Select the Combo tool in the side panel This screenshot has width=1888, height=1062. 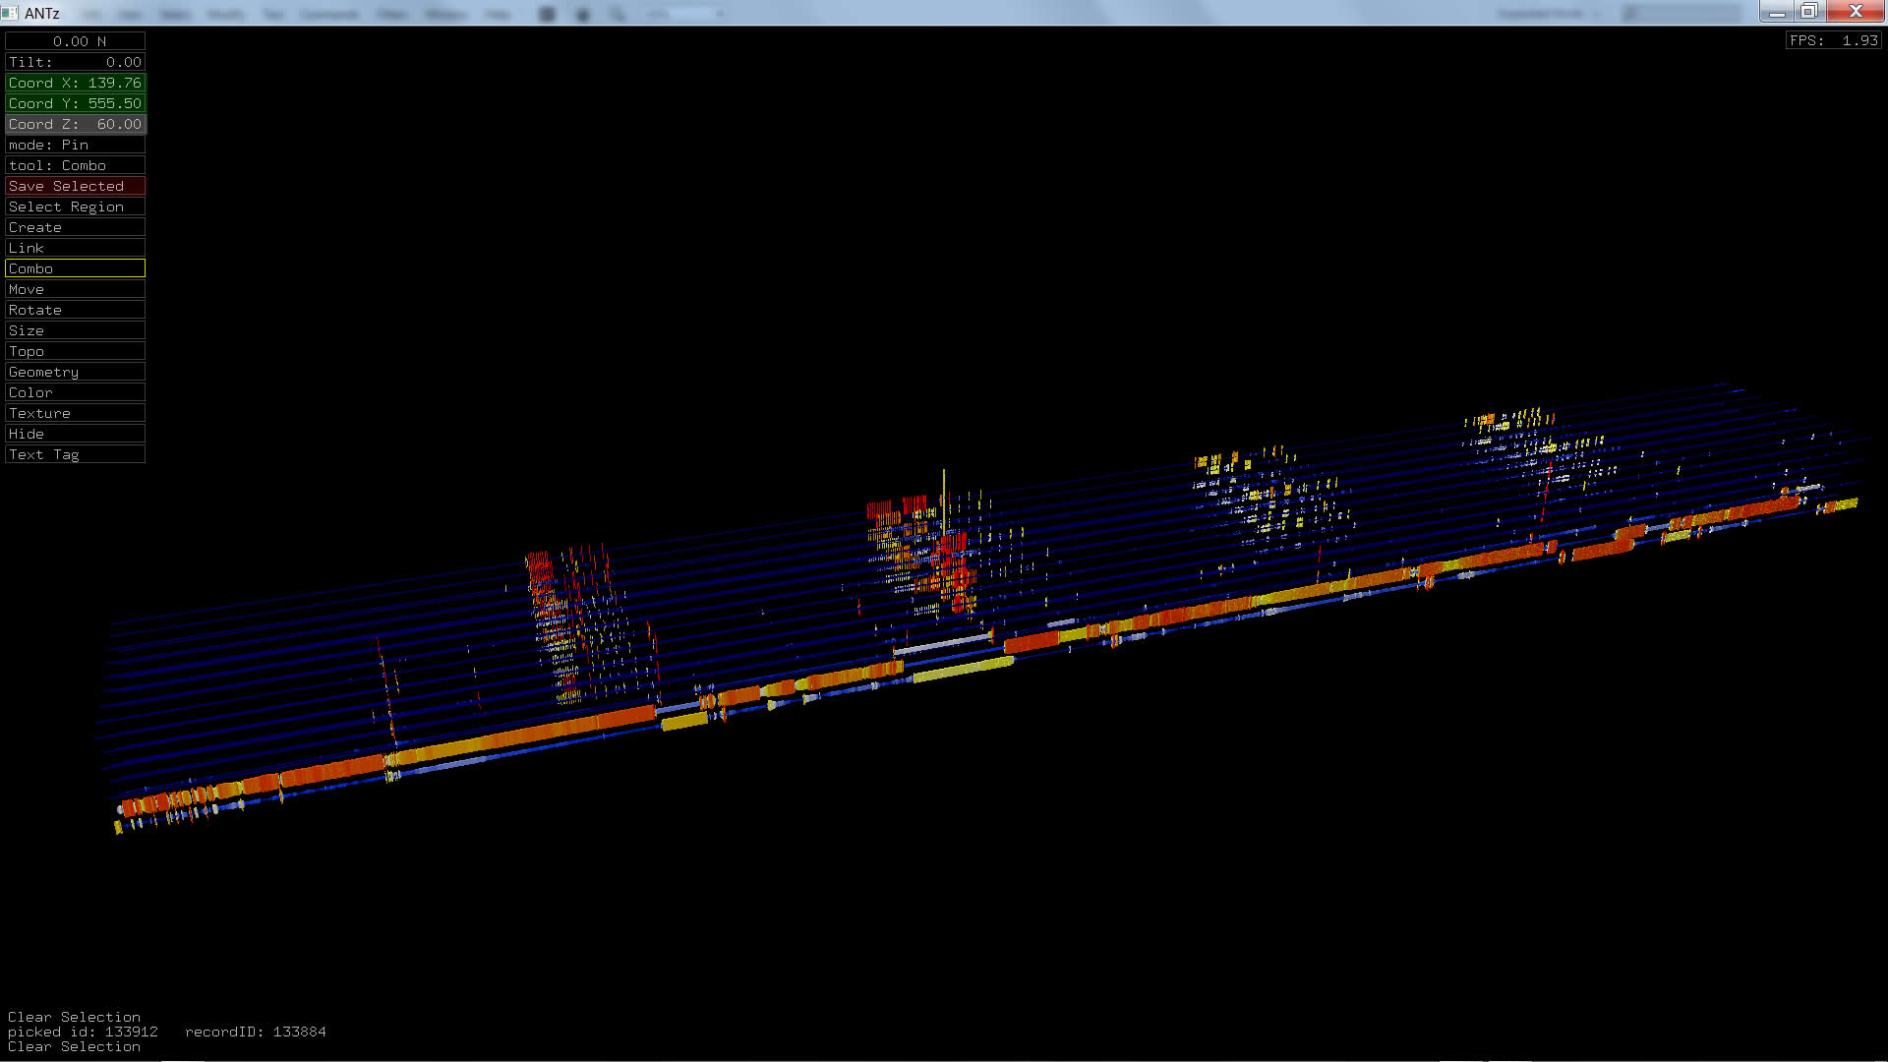click(75, 268)
